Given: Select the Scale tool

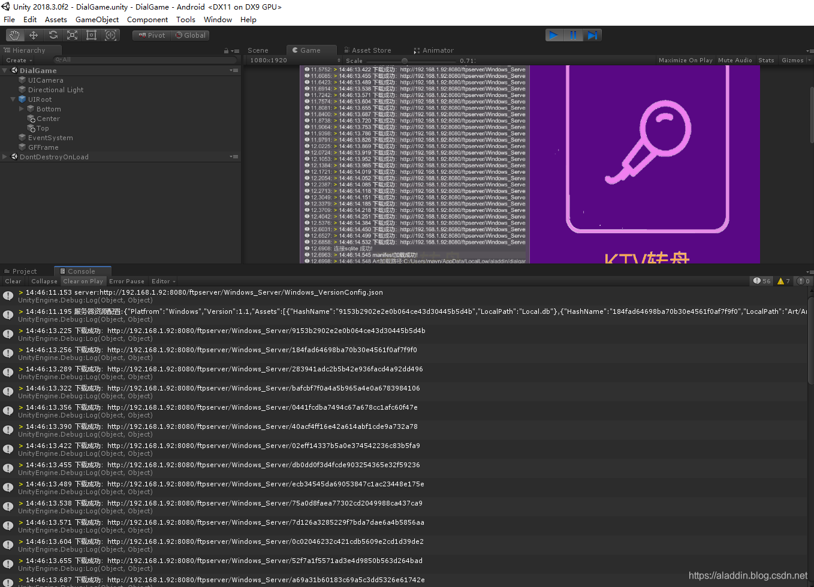Looking at the screenshot, I should click(x=72, y=35).
